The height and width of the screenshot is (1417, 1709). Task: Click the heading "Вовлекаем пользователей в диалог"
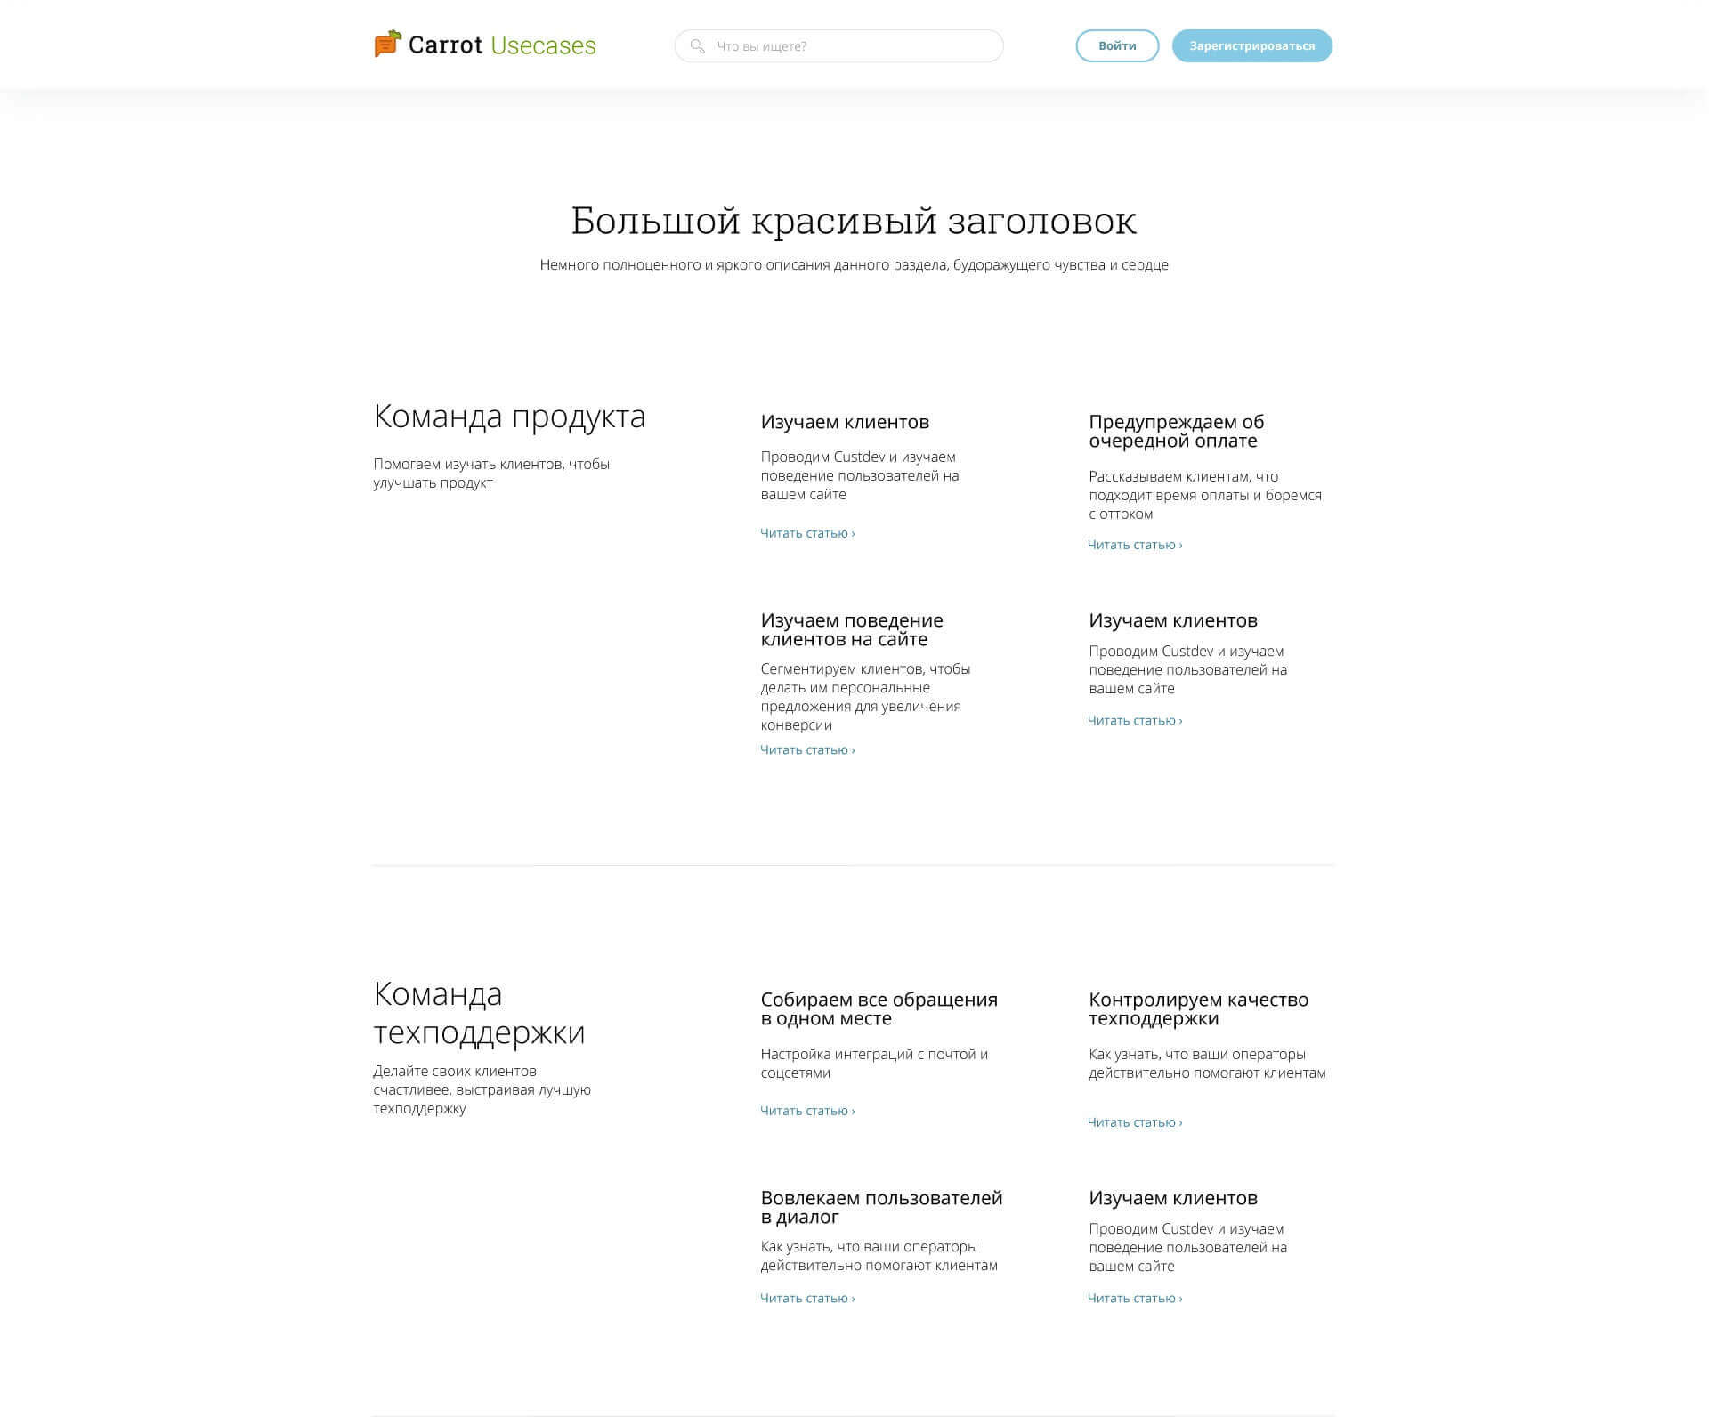(x=881, y=1208)
